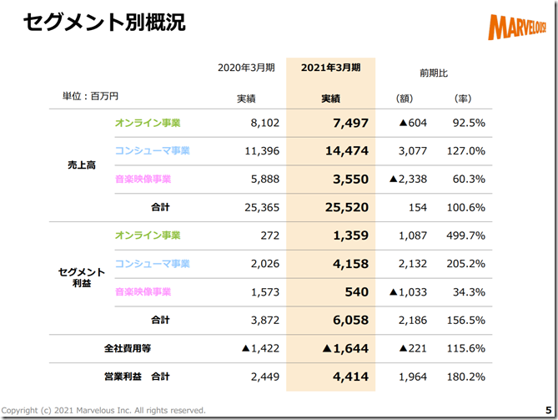Select the bold value 7,497
This screenshot has height=420, width=558.
point(351,124)
